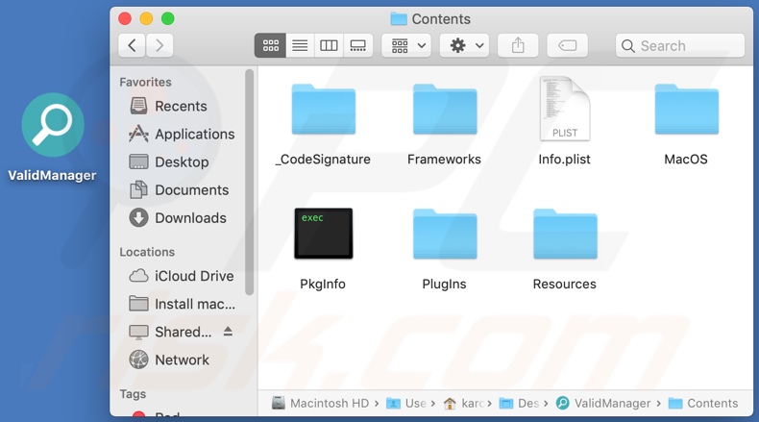
Task: Click Macintosh HD in the path bar
Action: 321,403
